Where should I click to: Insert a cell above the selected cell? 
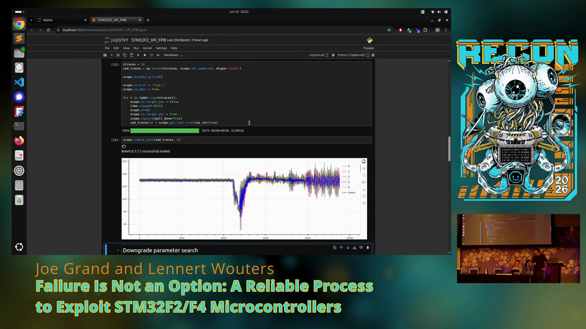click(x=354, y=248)
